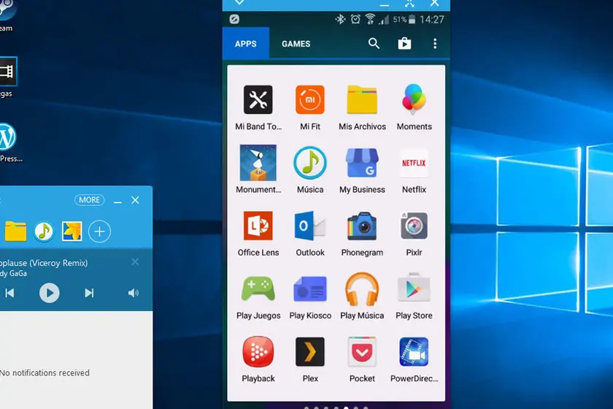This screenshot has height=409, width=613.
Task: Open the music note shortcut in SideSync panel
Action: [44, 232]
